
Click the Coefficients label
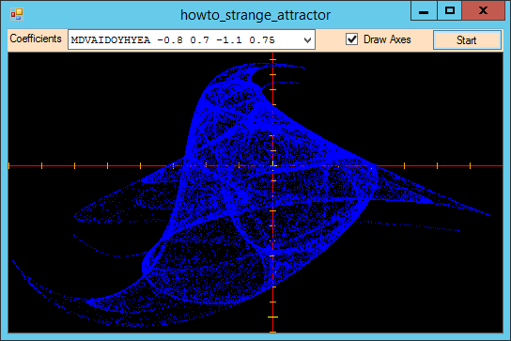(36, 39)
